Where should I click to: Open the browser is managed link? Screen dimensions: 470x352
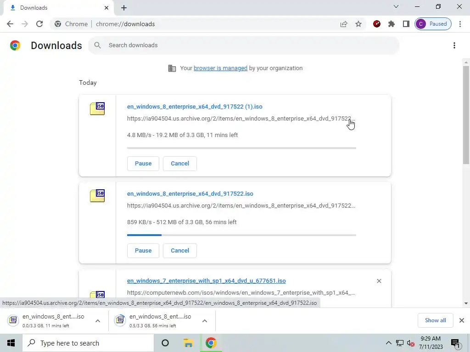(221, 68)
